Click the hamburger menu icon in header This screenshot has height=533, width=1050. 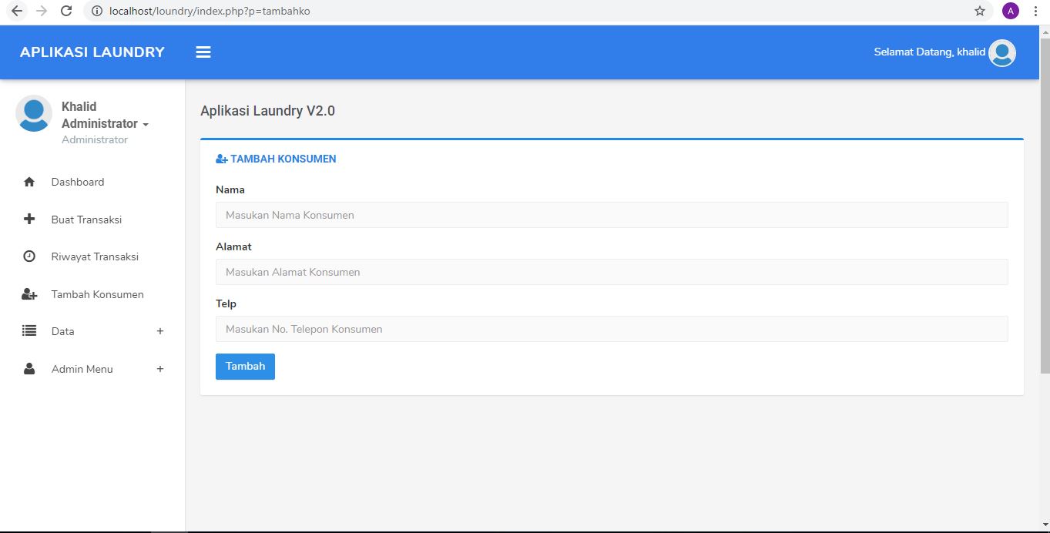tap(203, 52)
